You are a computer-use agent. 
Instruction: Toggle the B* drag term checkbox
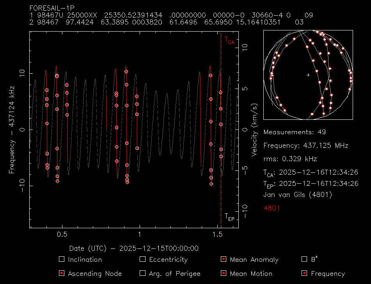click(305, 259)
